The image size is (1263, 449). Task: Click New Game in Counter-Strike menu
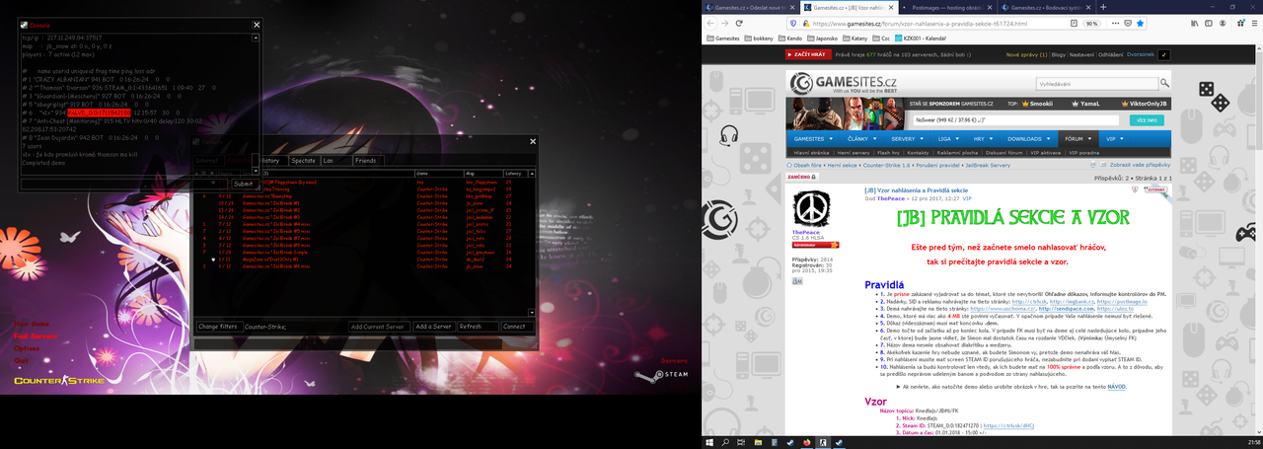point(32,324)
